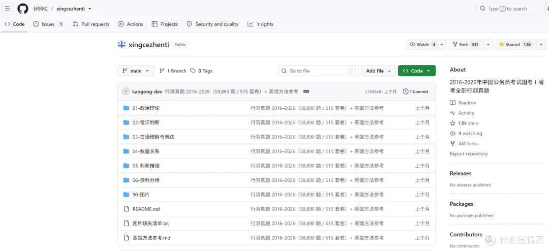This screenshot has width=549, height=251.
Task: Go to the GitHub homepage logo
Action: tap(23, 9)
